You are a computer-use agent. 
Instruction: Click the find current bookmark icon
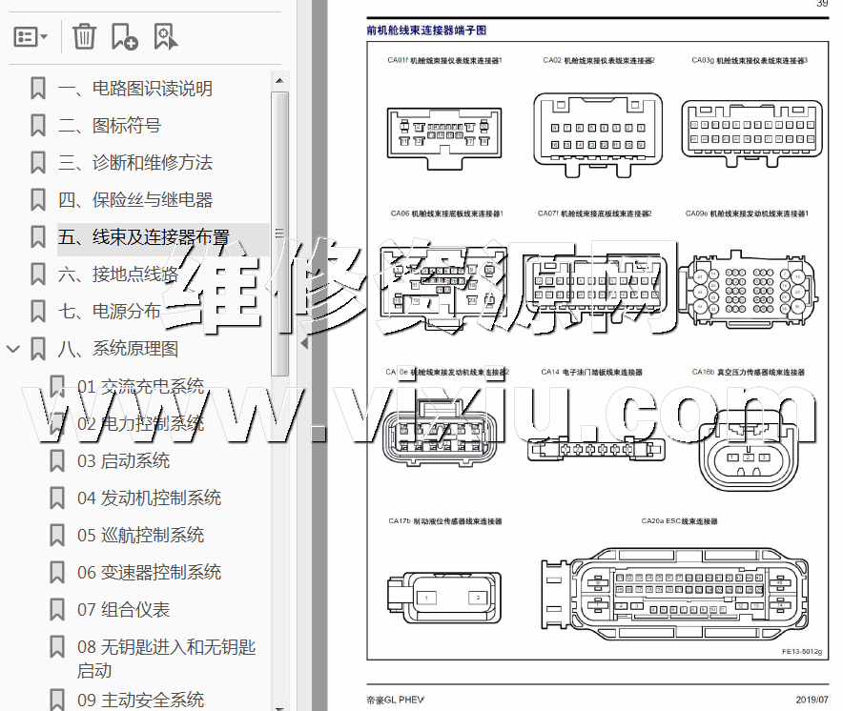pos(165,37)
